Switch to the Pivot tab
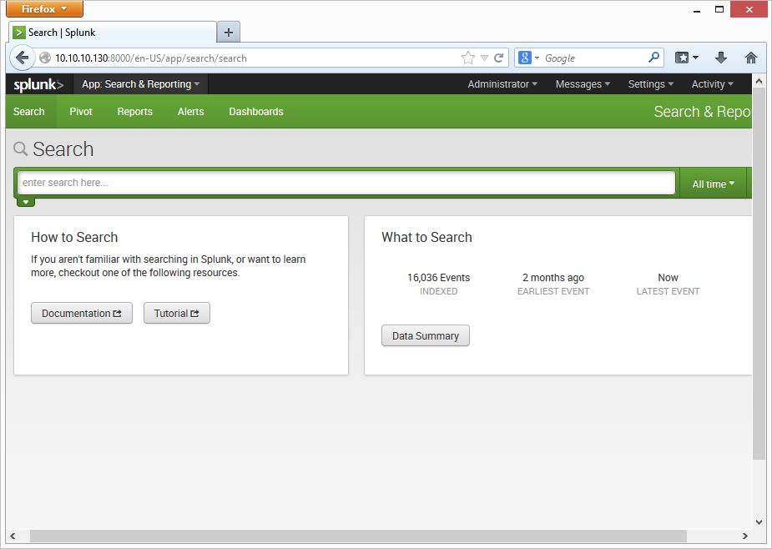Image resolution: width=772 pixels, height=549 pixels. pos(81,112)
